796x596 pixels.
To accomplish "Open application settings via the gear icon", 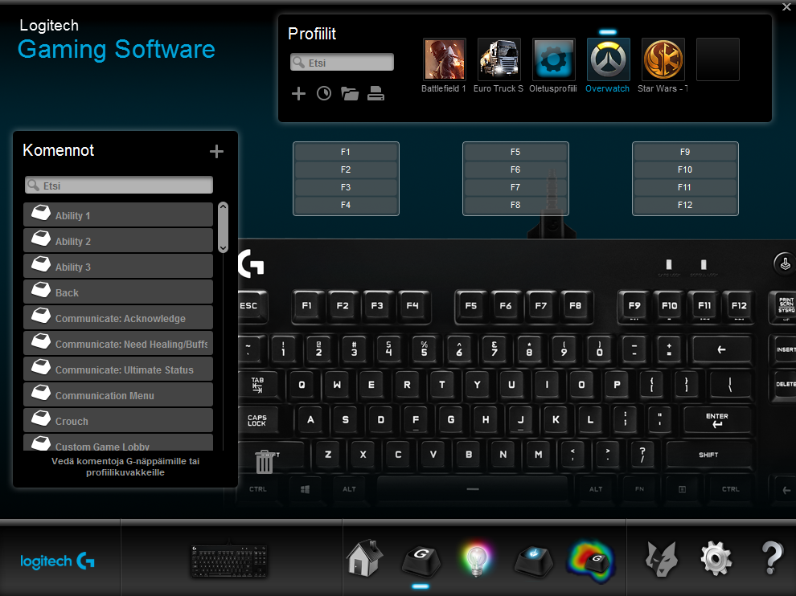I will 715,557.
